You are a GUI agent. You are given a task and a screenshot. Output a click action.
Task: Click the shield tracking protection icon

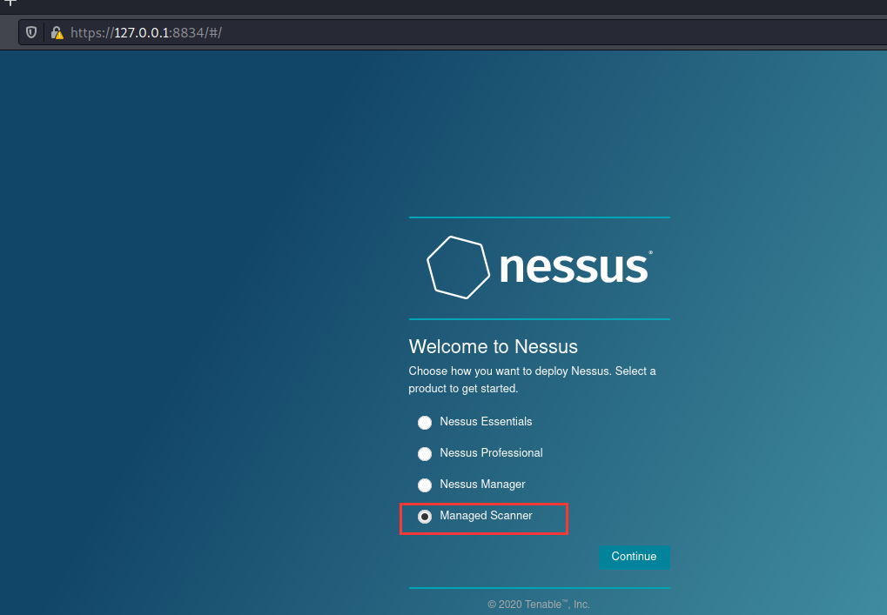tap(31, 32)
